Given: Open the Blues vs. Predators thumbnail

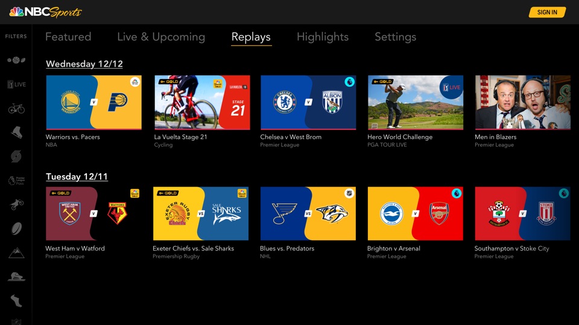Looking at the screenshot, I should pos(308,214).
